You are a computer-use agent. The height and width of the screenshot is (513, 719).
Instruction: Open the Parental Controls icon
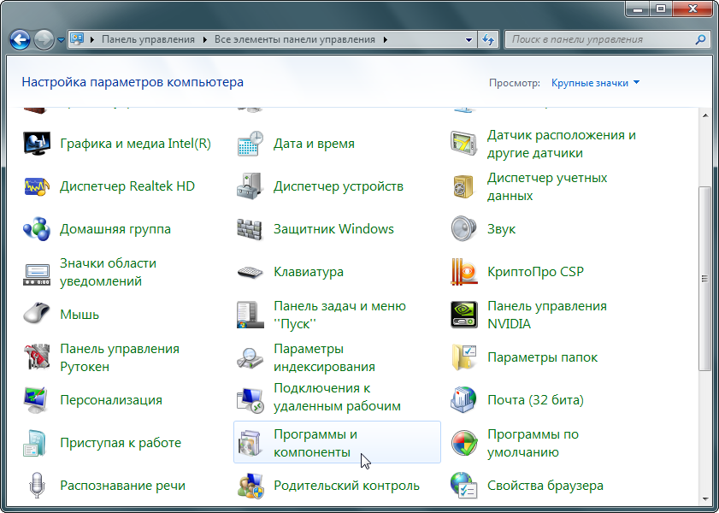click(x=250, y=486)
